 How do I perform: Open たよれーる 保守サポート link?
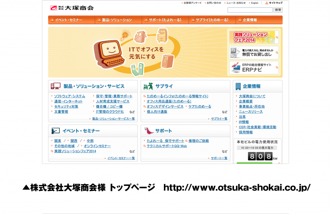(165, 141)
